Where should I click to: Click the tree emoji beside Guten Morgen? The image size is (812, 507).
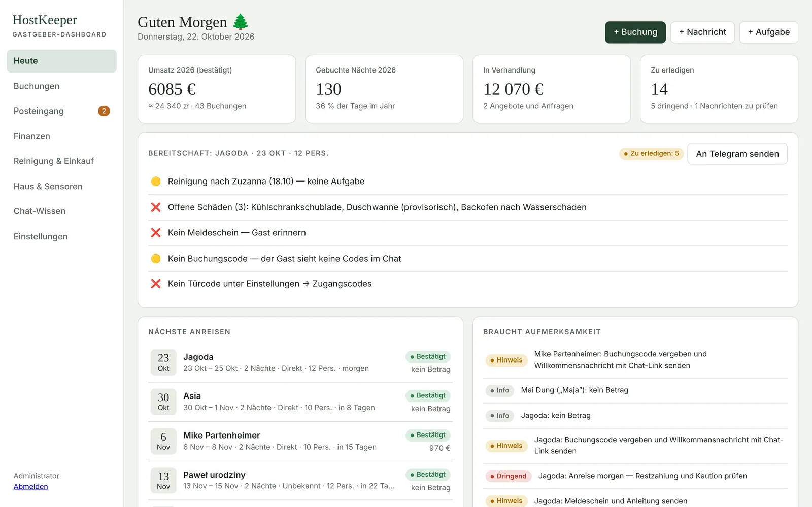[241, 22]
